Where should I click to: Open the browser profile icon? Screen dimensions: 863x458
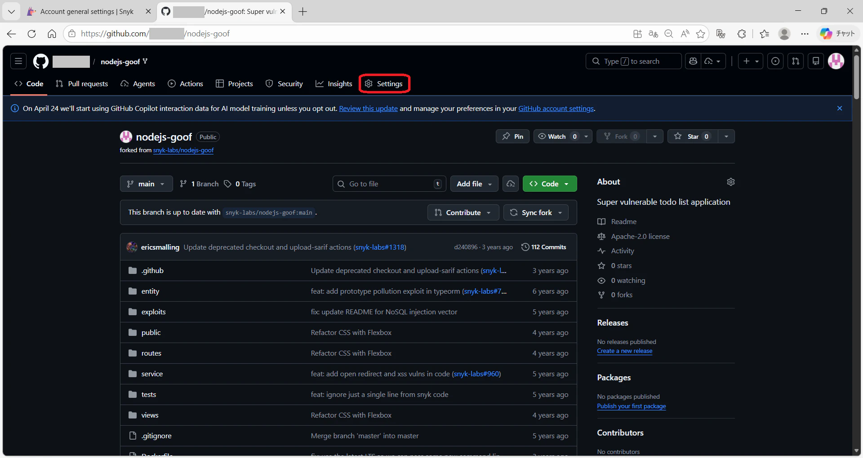784,34
